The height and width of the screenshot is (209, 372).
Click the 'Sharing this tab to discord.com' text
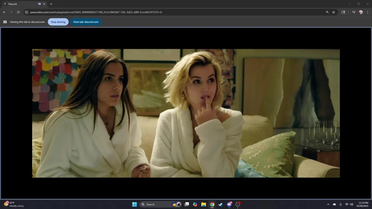click(27, 22)
